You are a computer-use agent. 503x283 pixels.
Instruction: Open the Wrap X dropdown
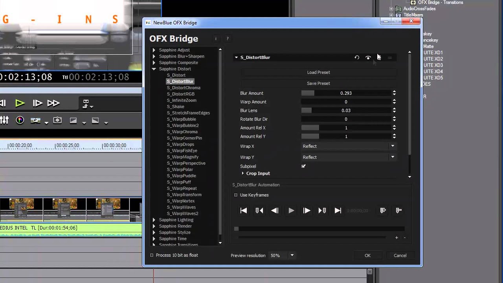point(349,146)
